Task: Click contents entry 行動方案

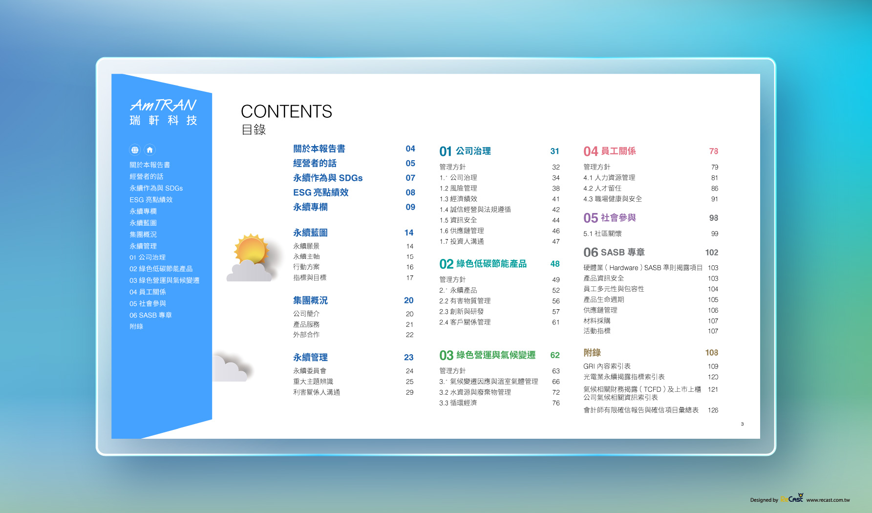Action: pos(306,267)
